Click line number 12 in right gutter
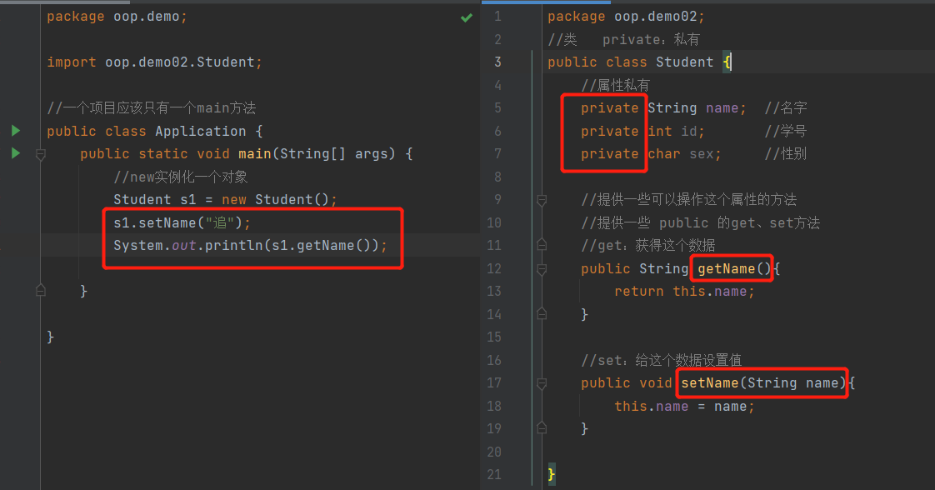The height and width of the screenshot is (490, 935). [x=494, y=269]
